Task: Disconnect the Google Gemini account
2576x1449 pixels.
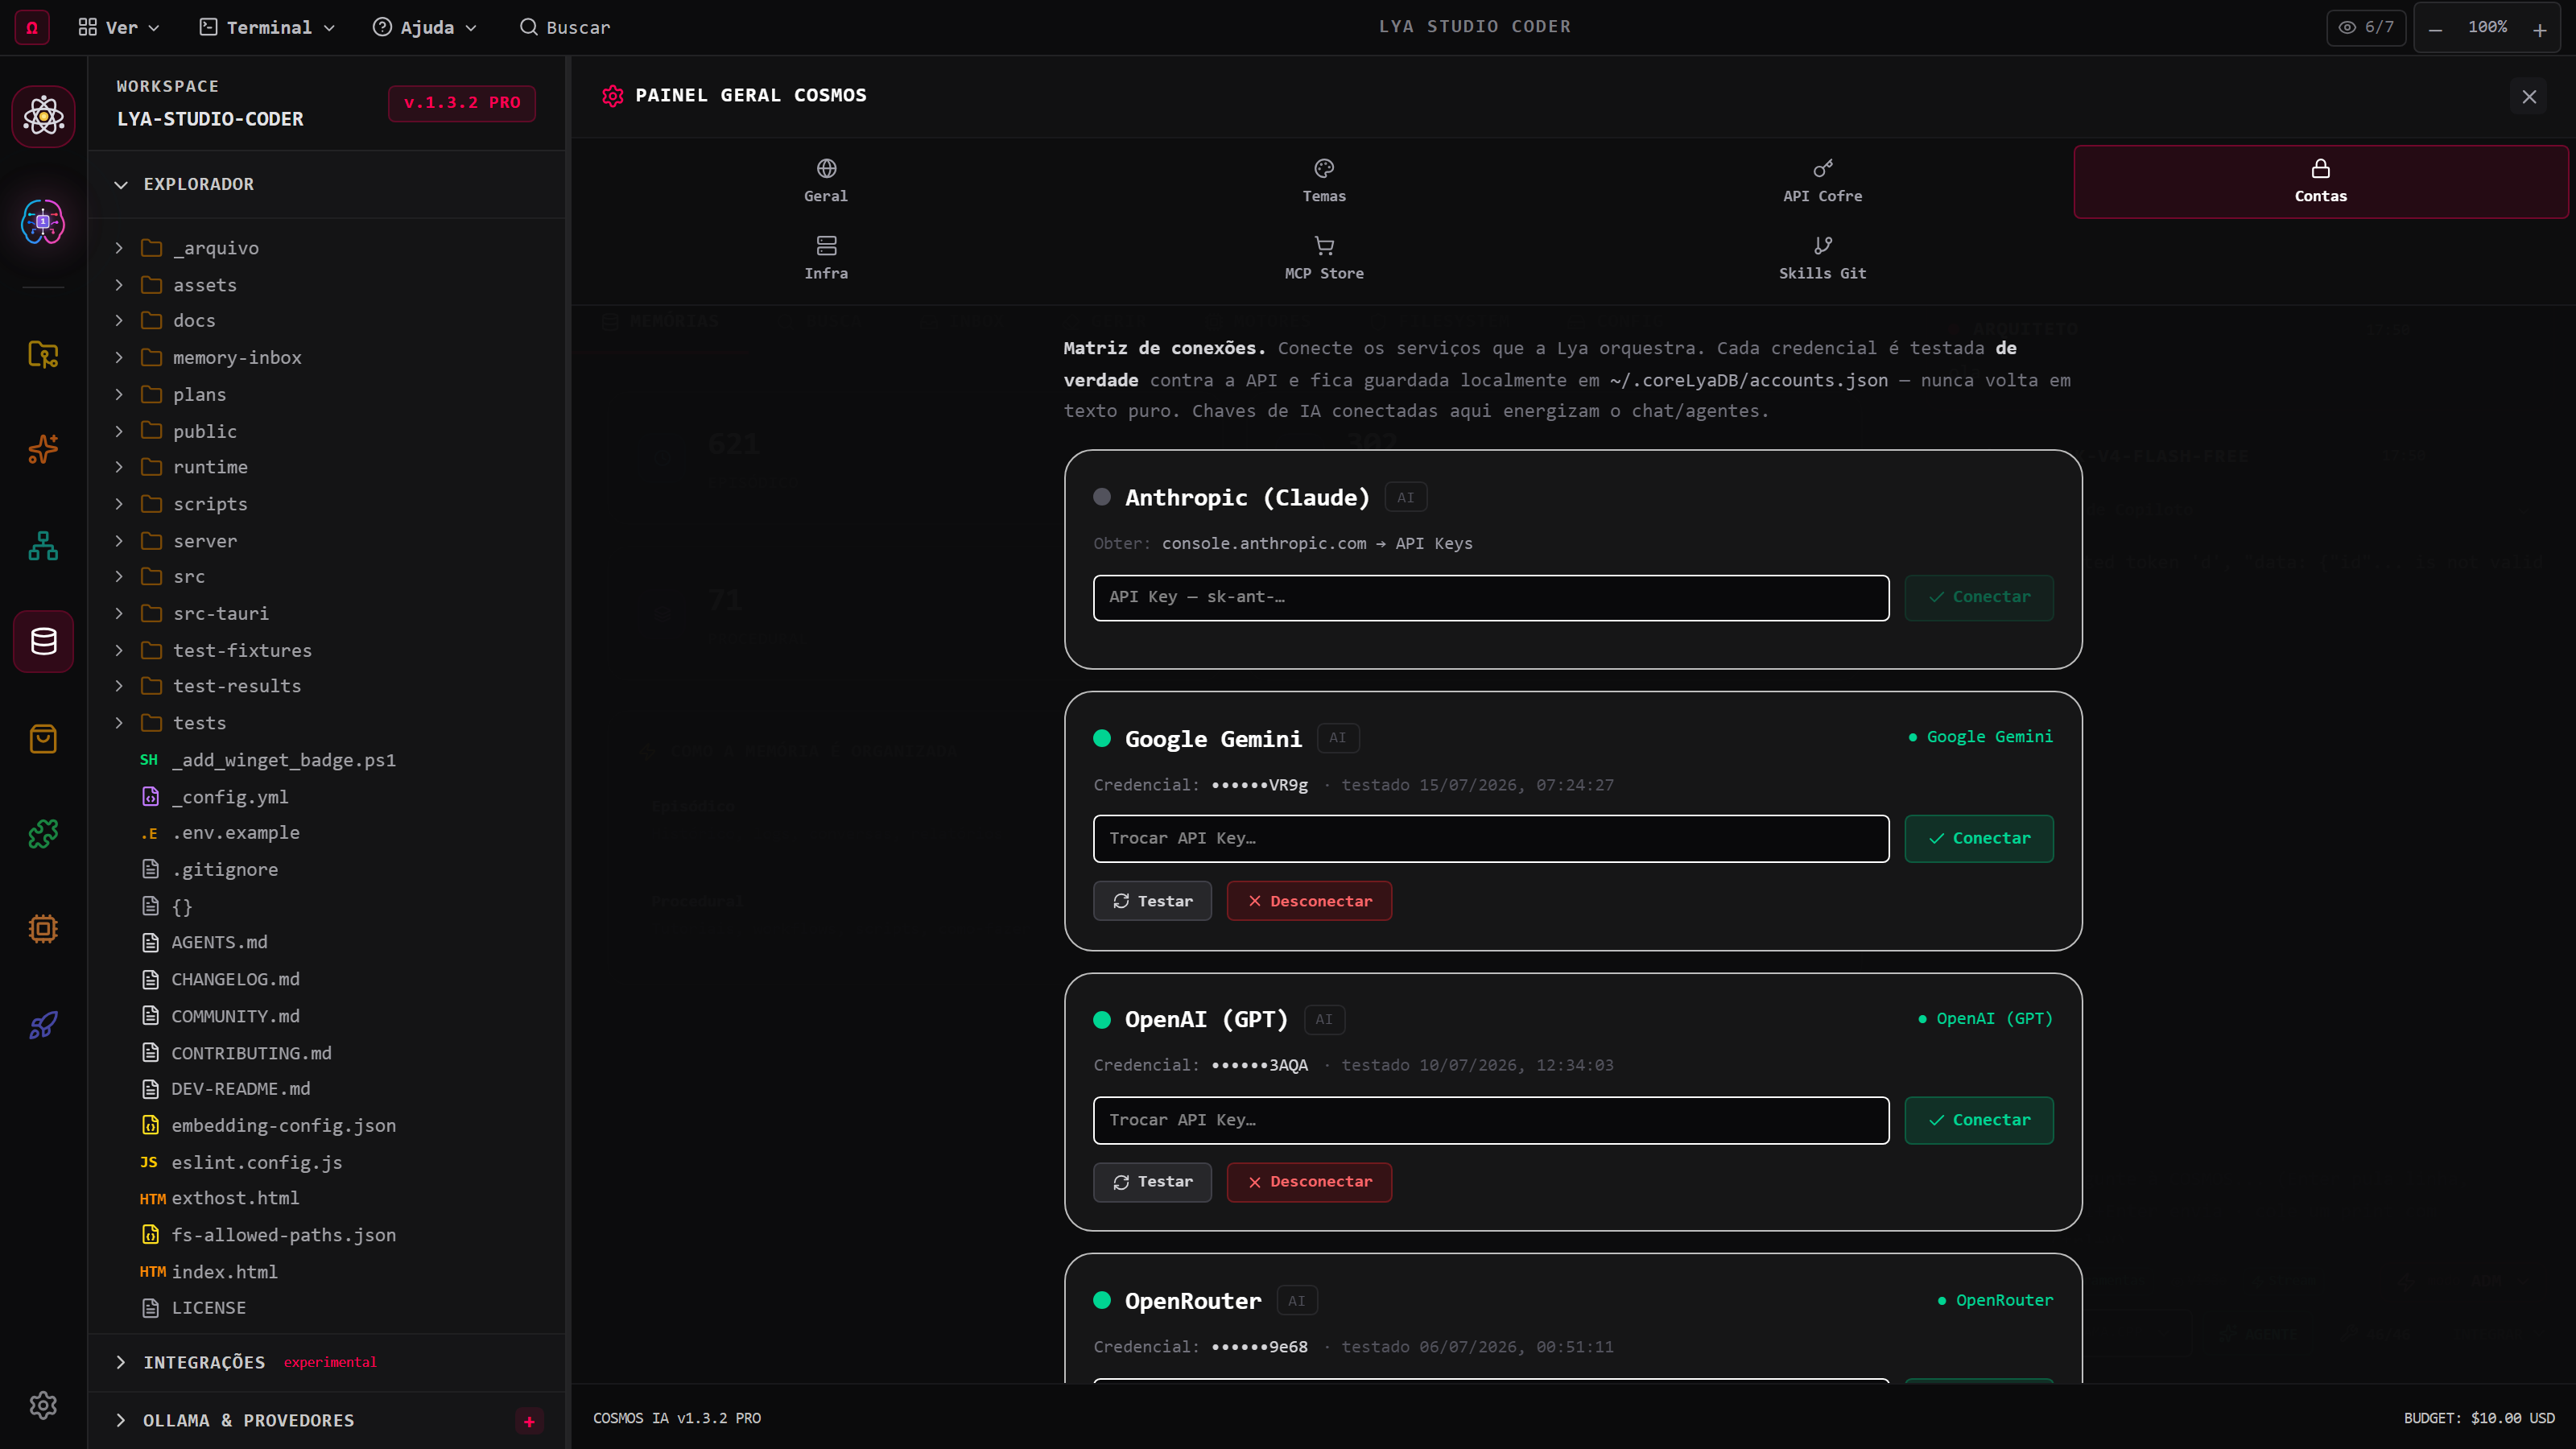Action: (1309, 901)
